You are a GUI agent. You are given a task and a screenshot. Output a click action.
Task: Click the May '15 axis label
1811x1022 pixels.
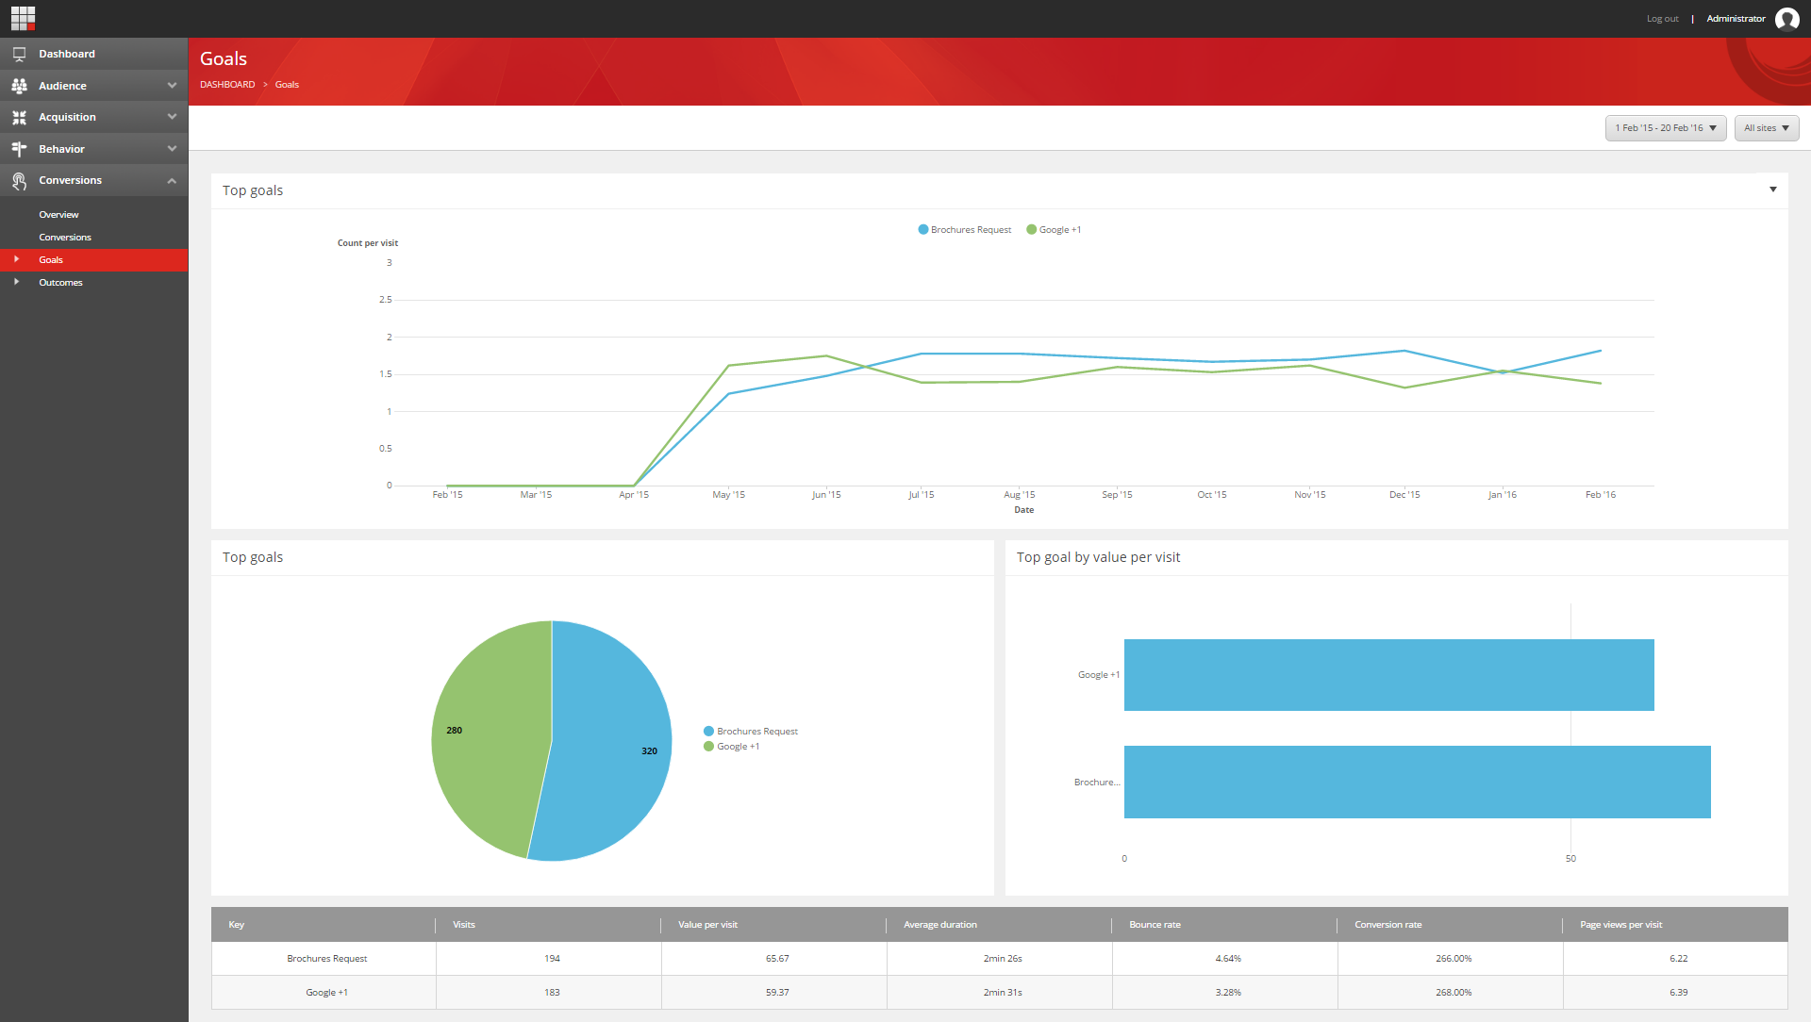(x=728, y=495)
